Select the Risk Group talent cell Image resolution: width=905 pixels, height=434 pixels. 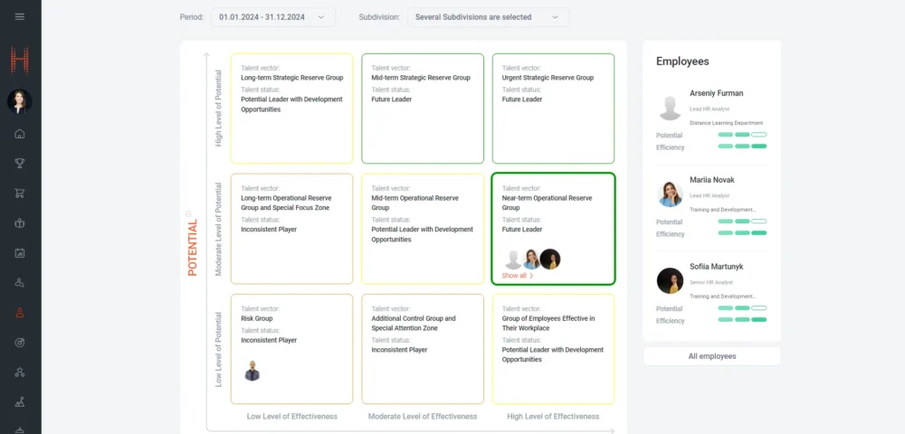click(291, 348)
